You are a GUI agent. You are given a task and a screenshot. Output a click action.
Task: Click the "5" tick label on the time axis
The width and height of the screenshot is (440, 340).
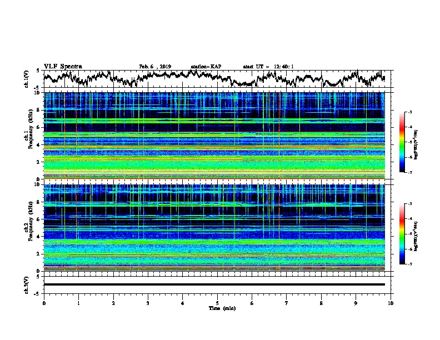pyautogui.click(x=217, y=303)
